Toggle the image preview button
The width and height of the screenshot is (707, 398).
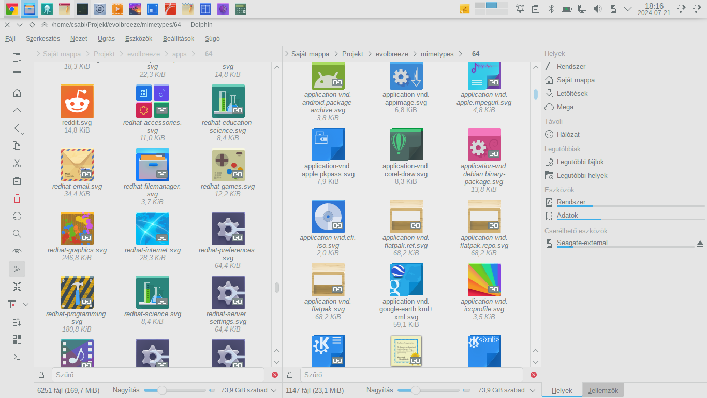pos(17,269)
